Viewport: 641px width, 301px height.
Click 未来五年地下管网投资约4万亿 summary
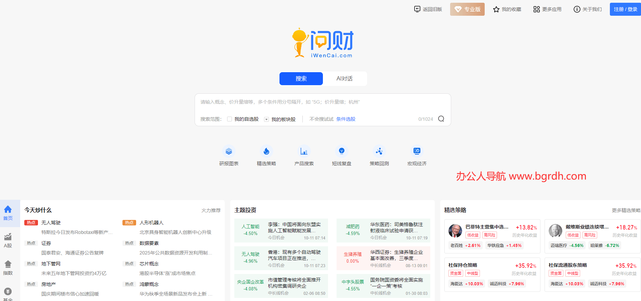click(x=74, y=273)
